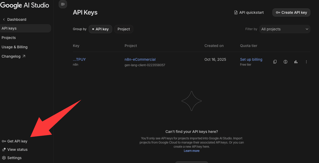Image resolution: width=319 pixels, height=163 pixels.
Task: Open the three-dot menu for the key row
Action: tap(306, 62)
